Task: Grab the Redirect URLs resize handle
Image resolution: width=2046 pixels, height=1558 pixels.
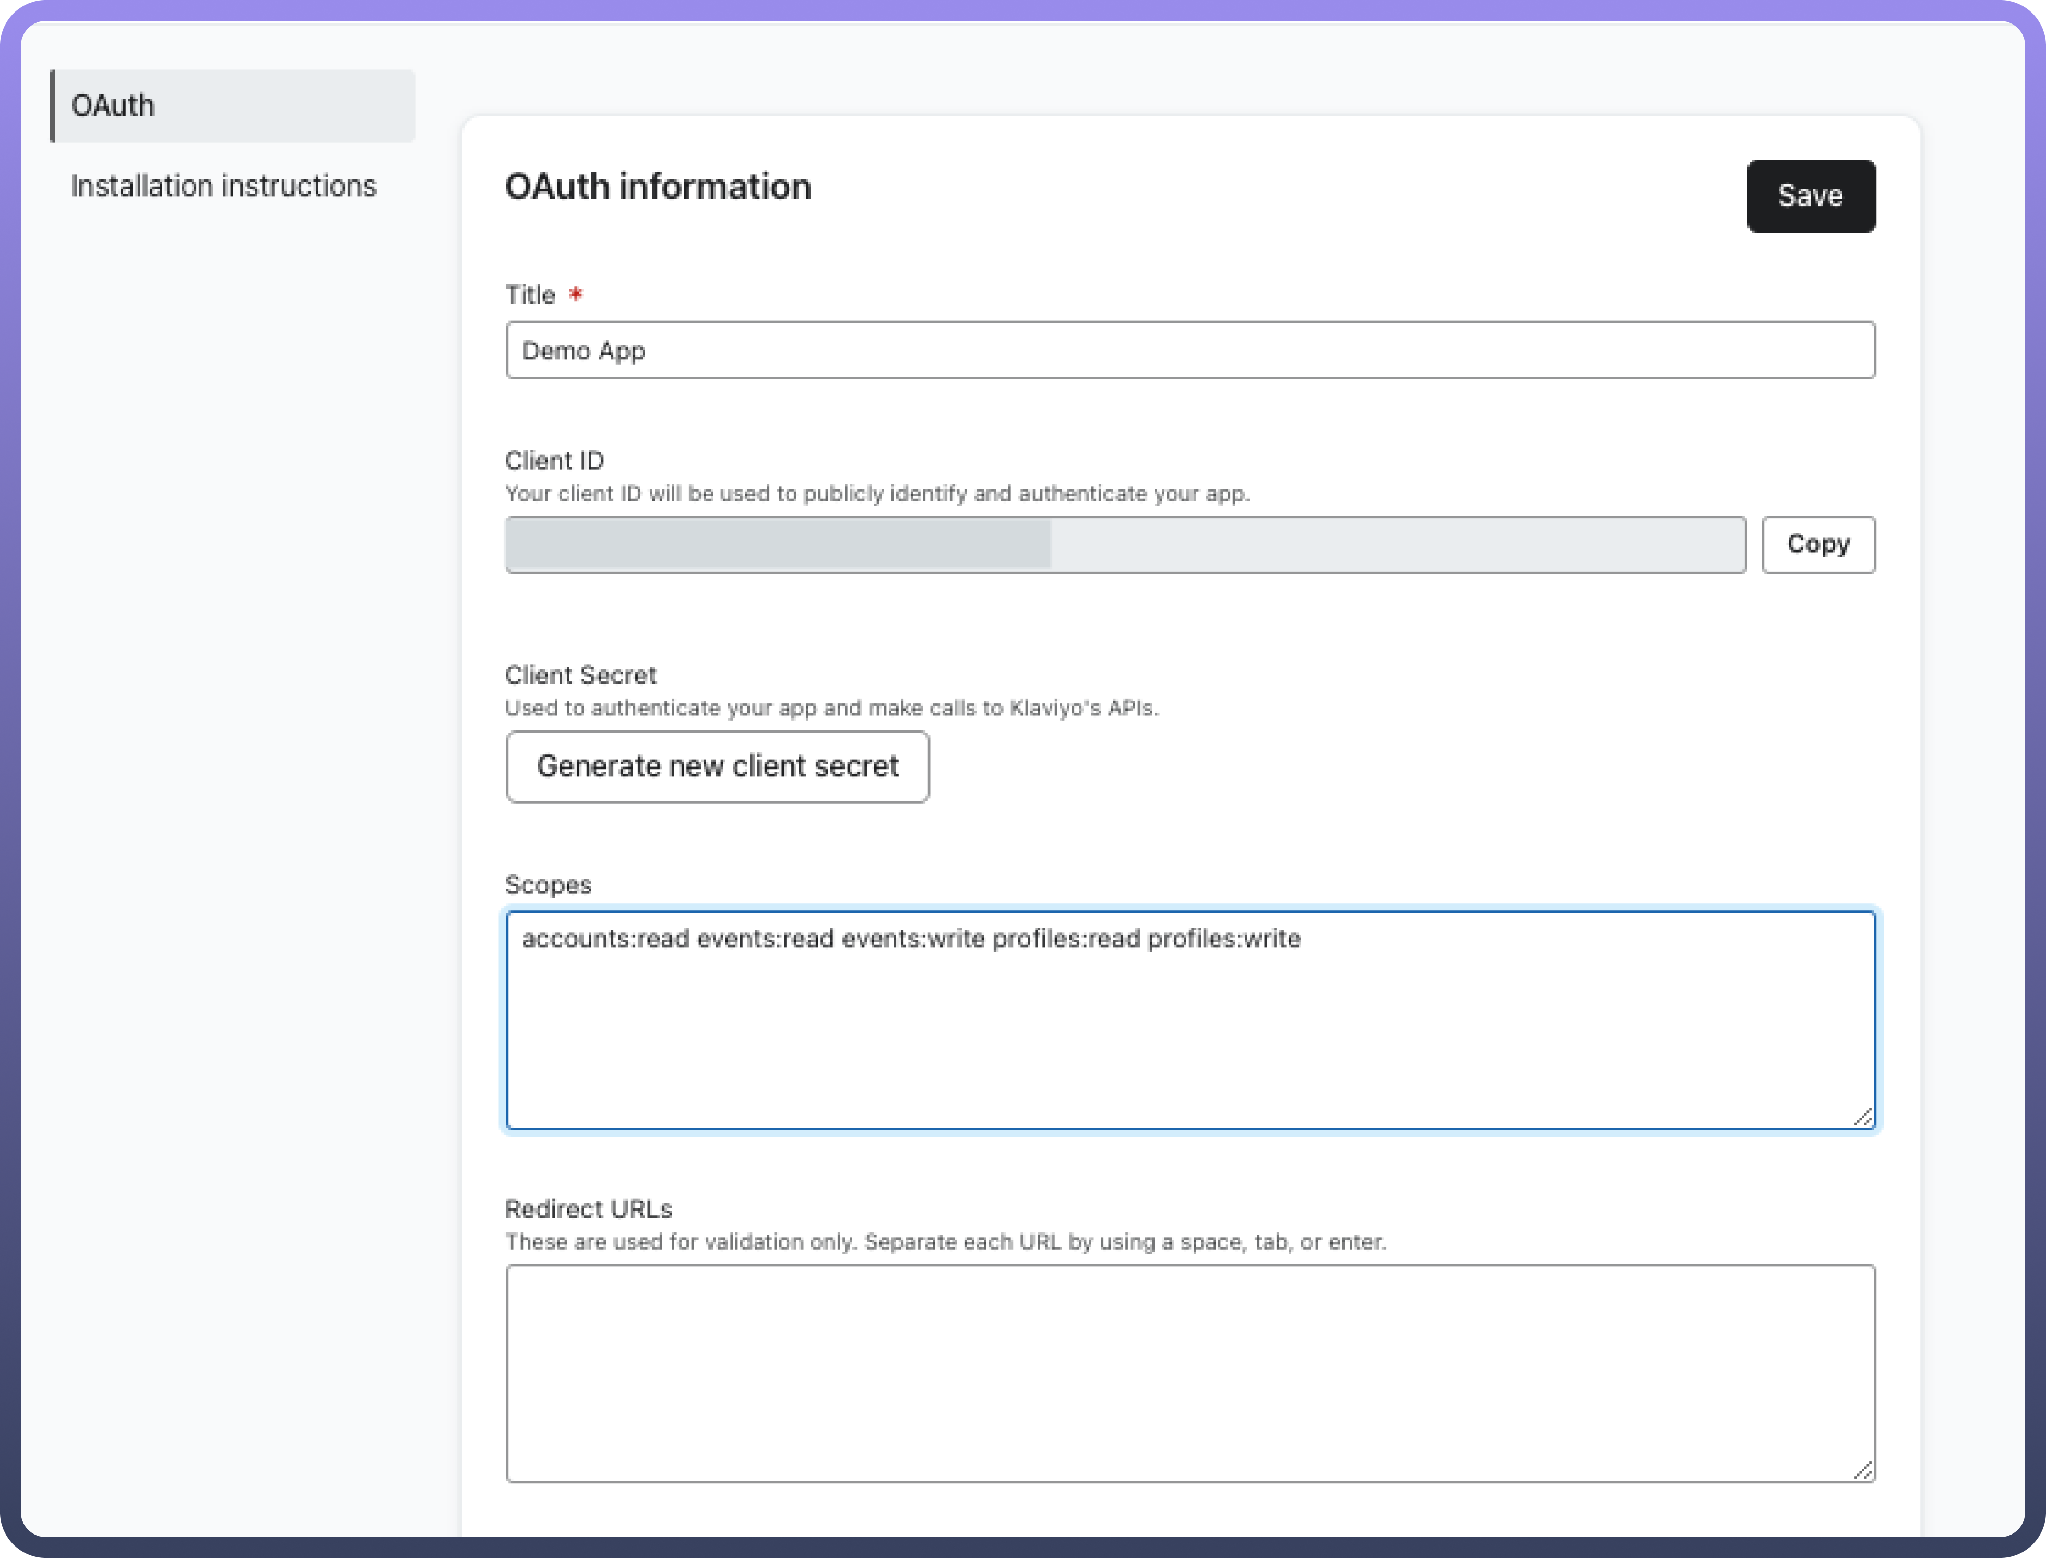Action: [x=1862, y=1471]
